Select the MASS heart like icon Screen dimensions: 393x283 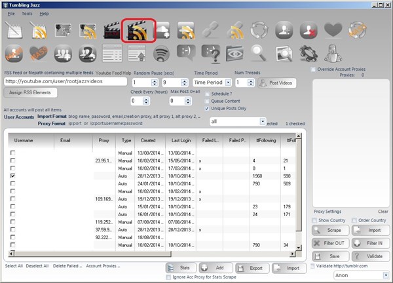(x=39, y=53)
